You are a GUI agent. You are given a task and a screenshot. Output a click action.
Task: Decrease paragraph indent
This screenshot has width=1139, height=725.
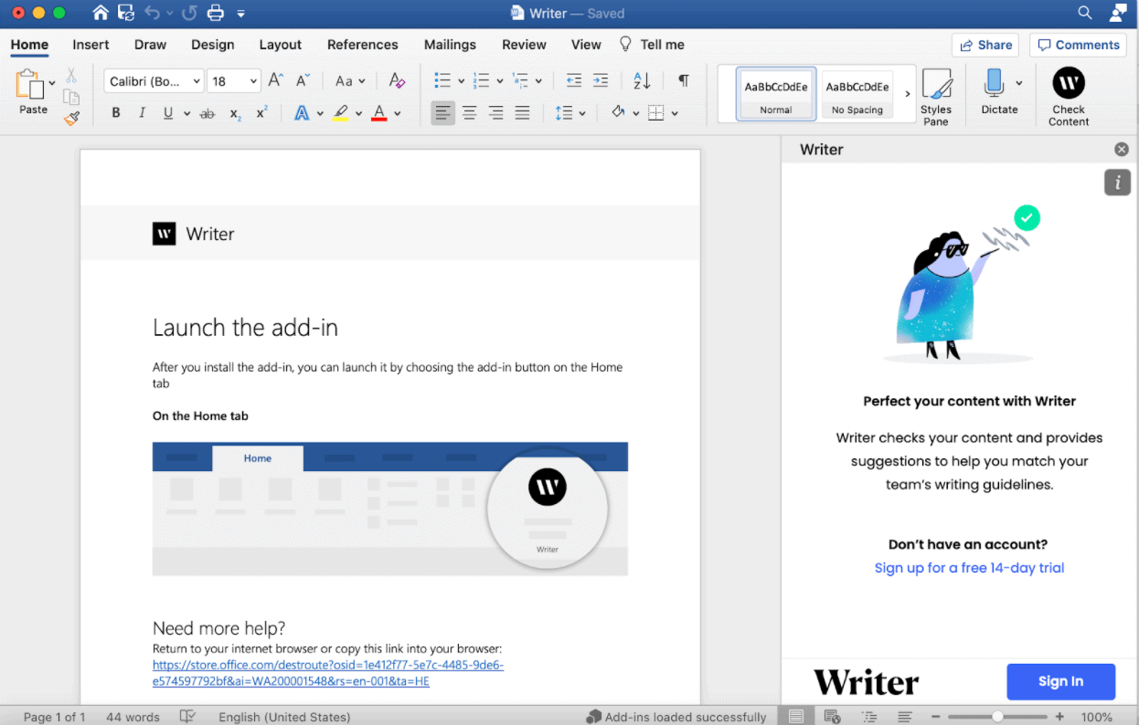click(x=574, y=80)
